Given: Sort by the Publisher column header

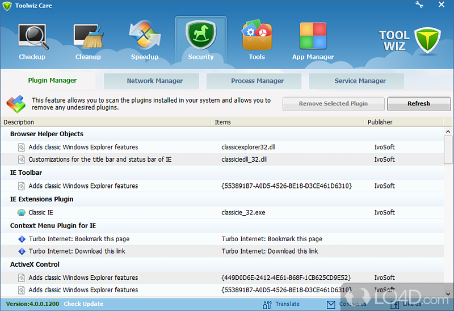Looking at the screenshot, I should tap(380, 122).
